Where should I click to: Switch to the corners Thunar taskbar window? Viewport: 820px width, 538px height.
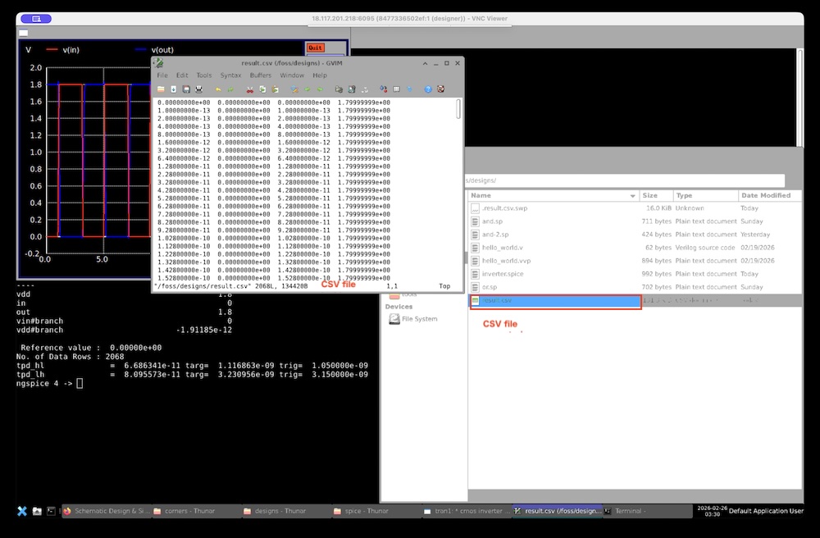click(190, 511)
